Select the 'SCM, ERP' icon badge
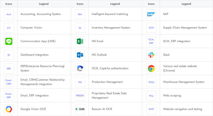213x116 pixels. click(x=151, y=41)
